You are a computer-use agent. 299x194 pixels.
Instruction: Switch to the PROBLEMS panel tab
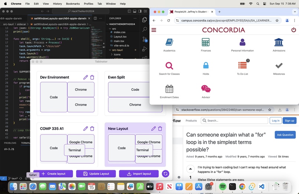tap(10, 143)
